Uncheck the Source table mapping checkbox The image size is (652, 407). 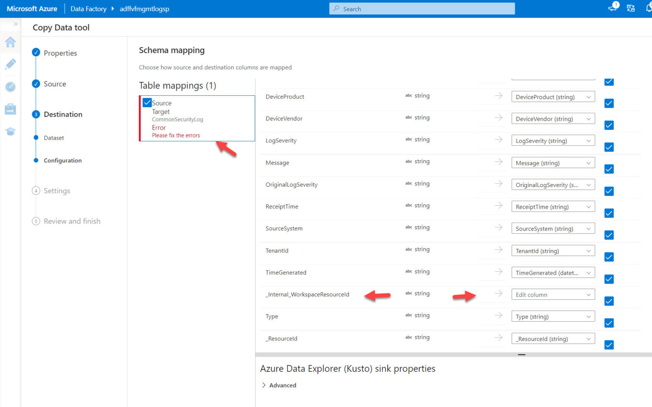pos(147,103)
